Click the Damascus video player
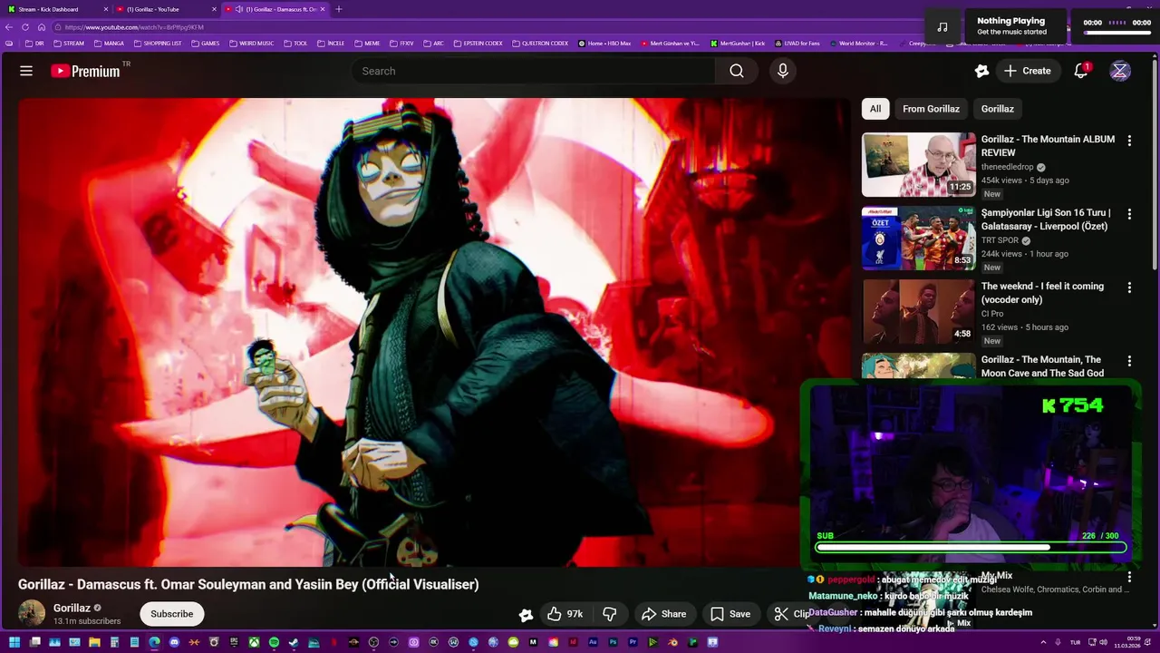 point(433,332)
